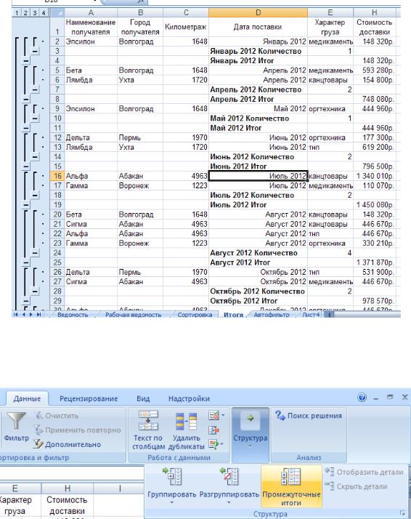Screen dimensions: 411x519
Task: Click the Очистить filter icon
Action: pos(38,415)
